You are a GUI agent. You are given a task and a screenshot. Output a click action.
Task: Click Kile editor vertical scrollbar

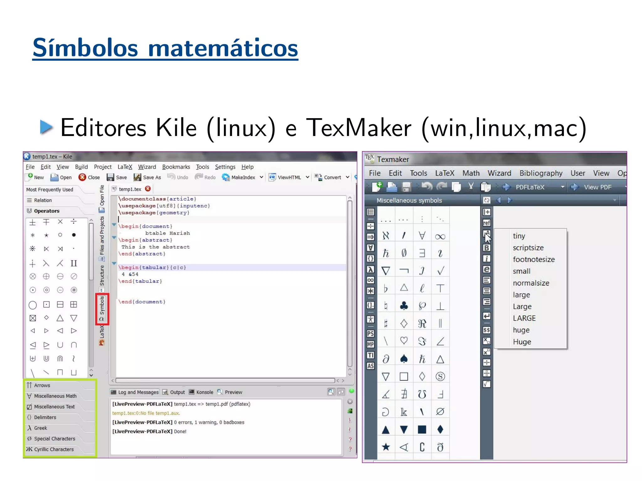pyautogui.click(x=350, y=284)
